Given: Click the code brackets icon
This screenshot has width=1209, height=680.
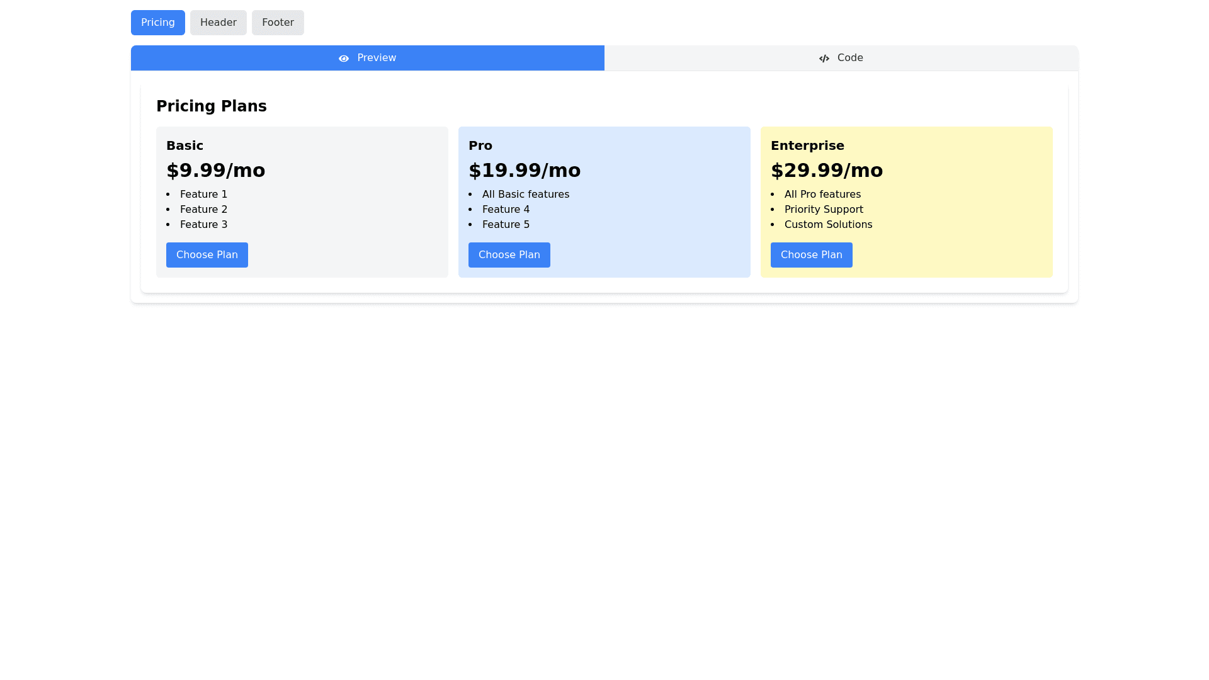Looking at the screenshot, I should coord(824,59).
